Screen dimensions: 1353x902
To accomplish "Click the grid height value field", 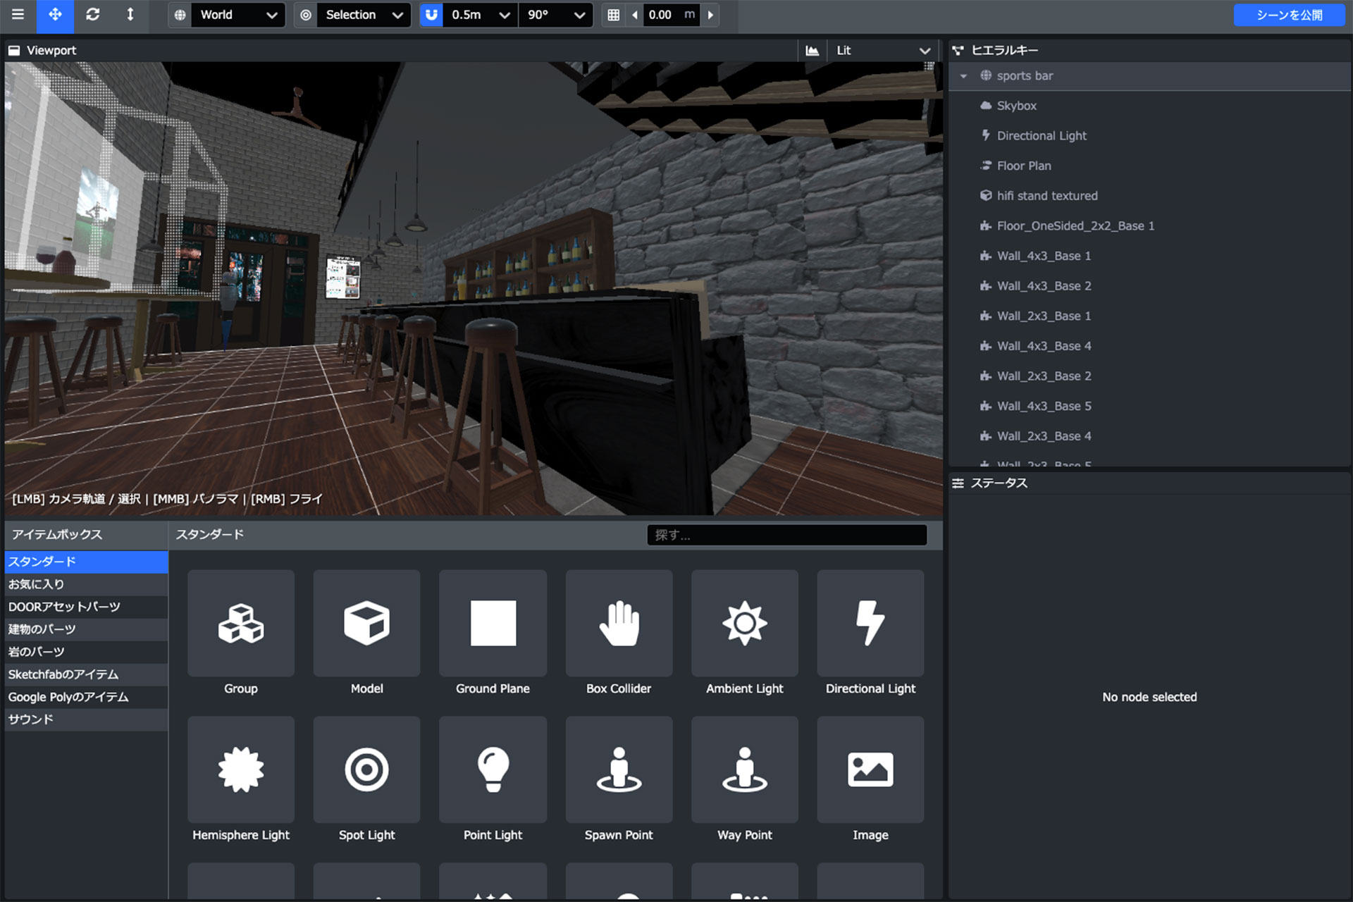I will 671,15.
